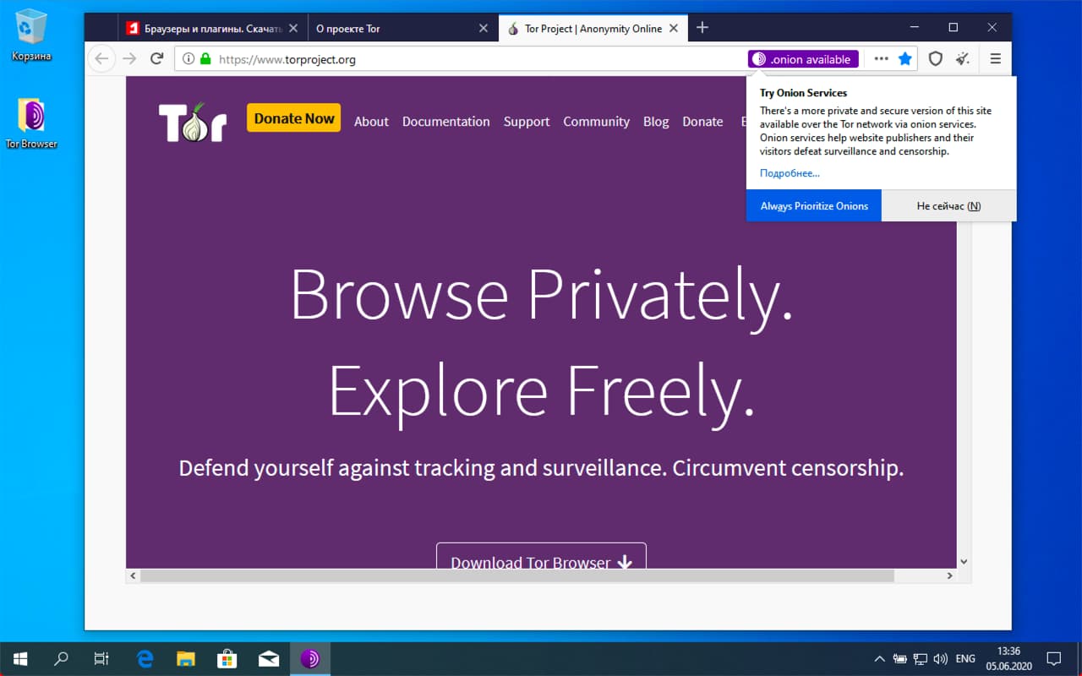
Task: Open the page actions three-dots menu
Action: tap(881, 59)
